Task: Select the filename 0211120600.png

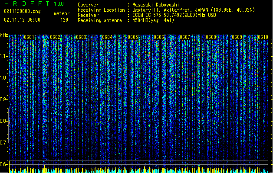Action: [x=22, y=11]
